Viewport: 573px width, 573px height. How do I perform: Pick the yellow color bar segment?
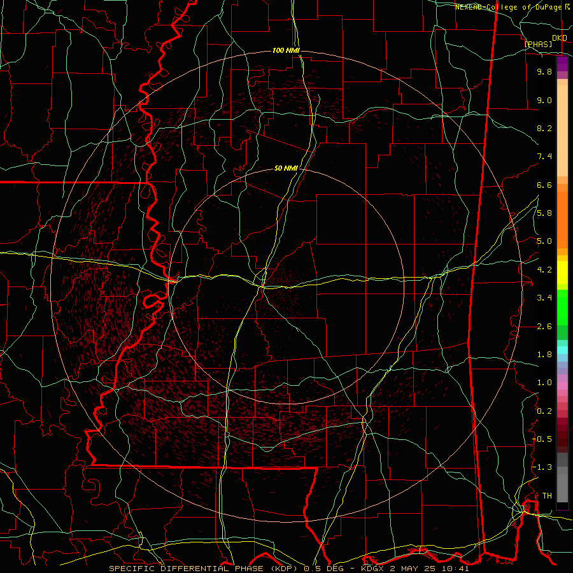(x=562, y=272)
